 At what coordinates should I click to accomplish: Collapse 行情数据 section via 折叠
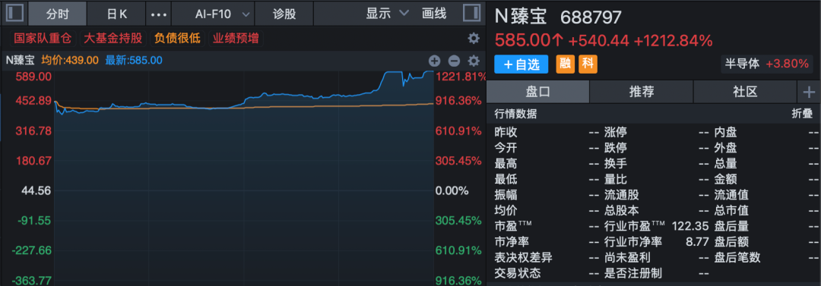[802, 115]
